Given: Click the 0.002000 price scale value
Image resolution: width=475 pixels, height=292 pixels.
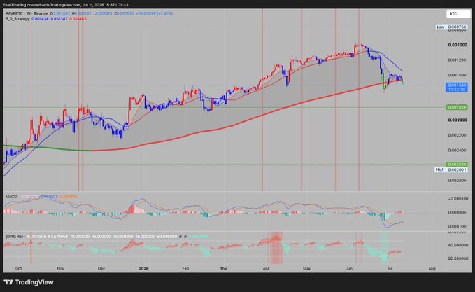Looking at the screenshot, I should point(458,120).
